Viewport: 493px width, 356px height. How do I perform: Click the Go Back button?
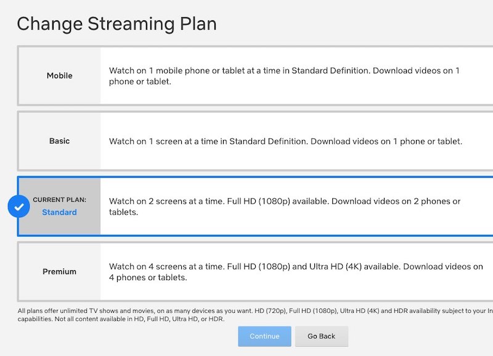tap(321, 336)
